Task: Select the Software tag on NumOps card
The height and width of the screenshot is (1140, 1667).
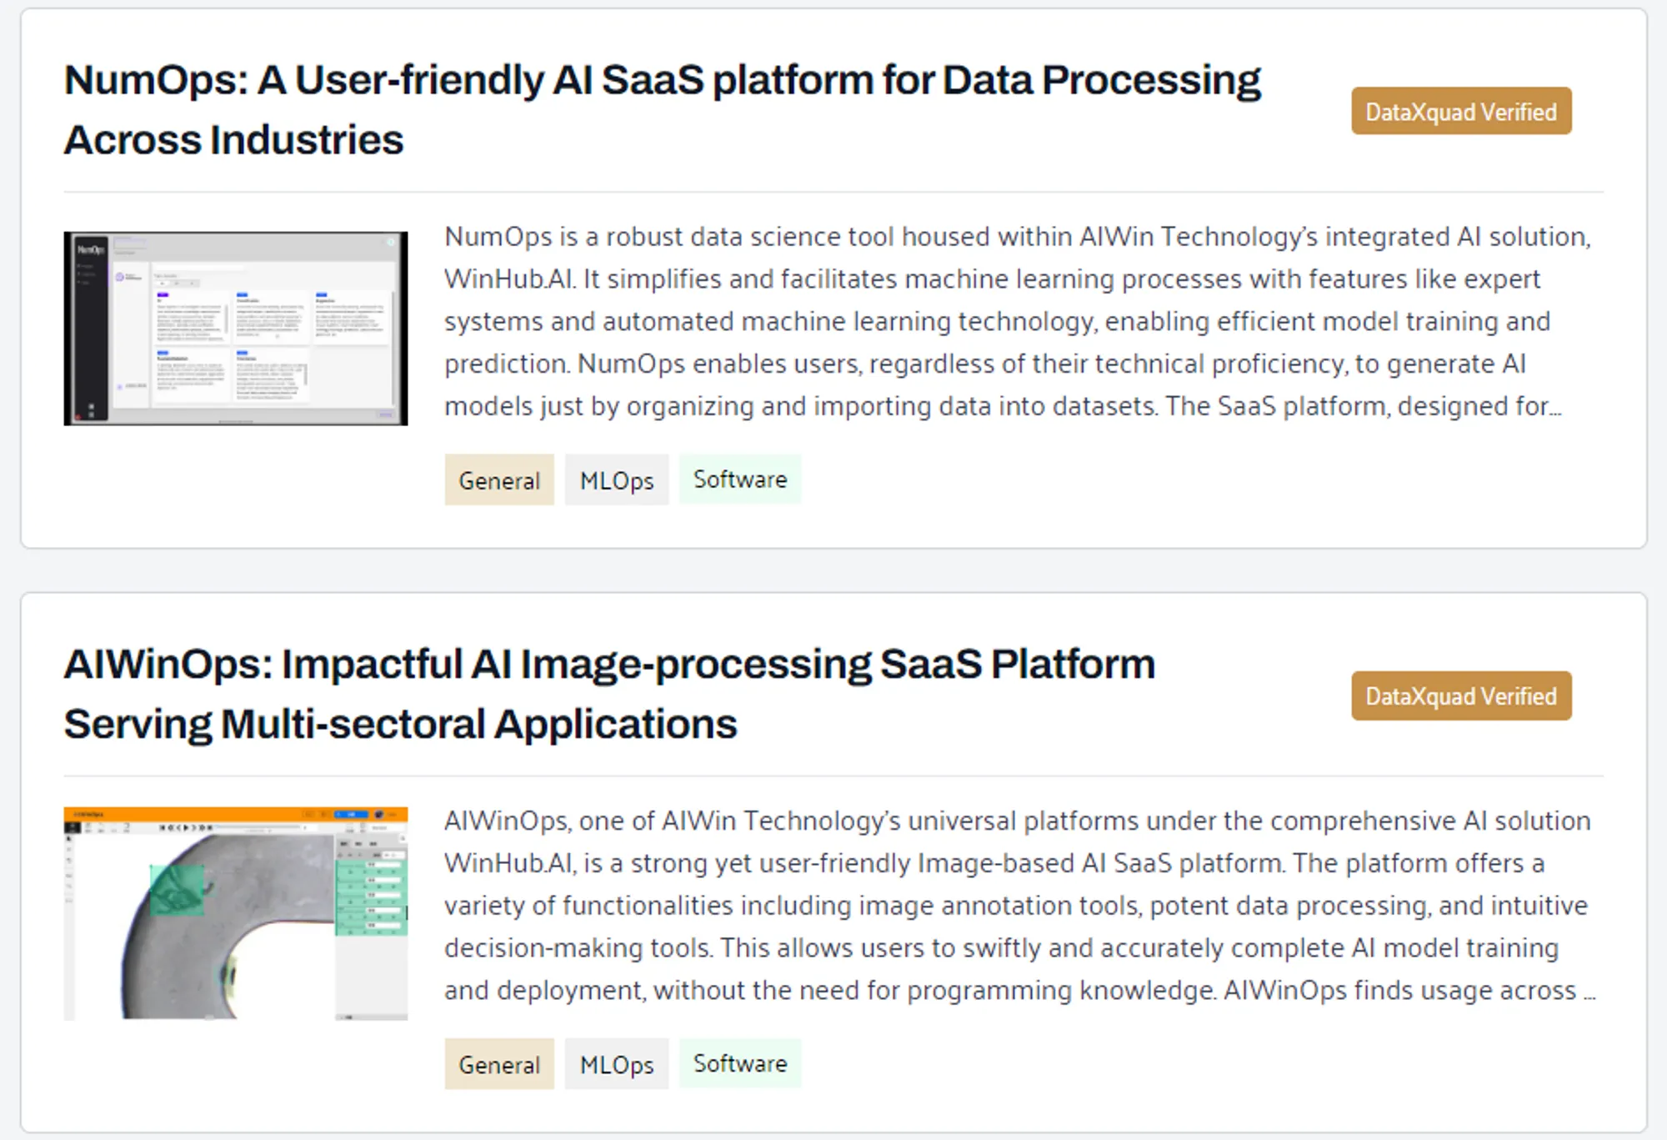Action: 740,479
